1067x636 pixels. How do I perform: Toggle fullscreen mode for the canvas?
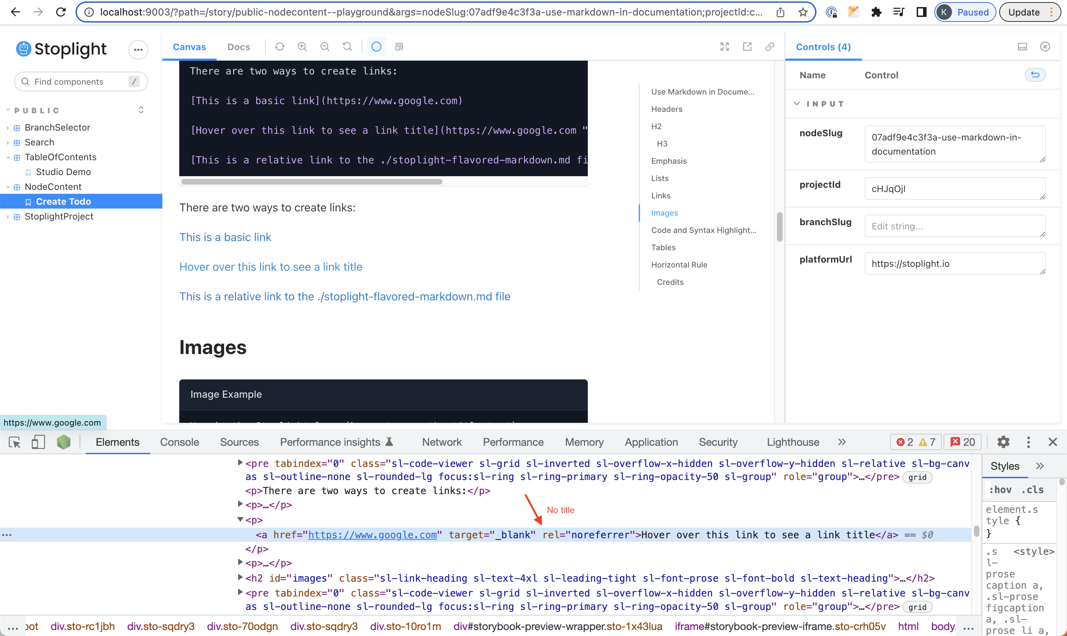tap(724, 46)
